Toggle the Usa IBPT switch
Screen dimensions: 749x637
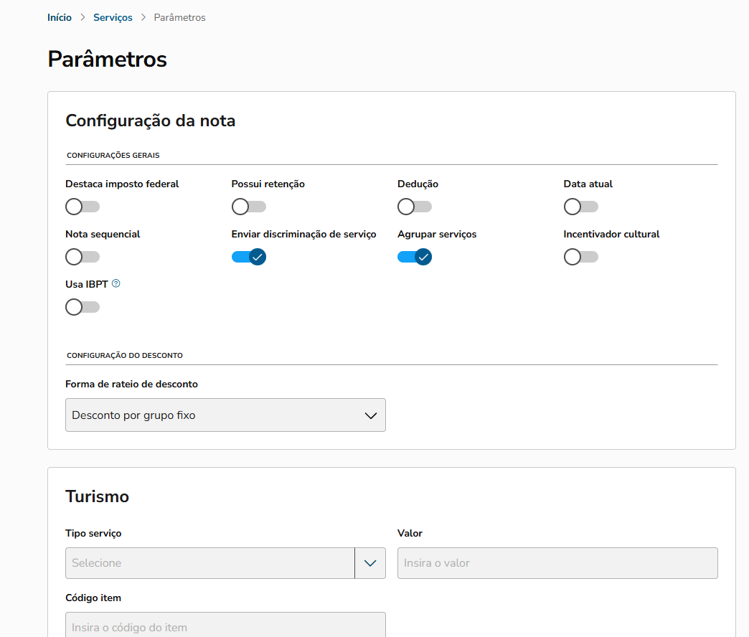tap(82, 307)
